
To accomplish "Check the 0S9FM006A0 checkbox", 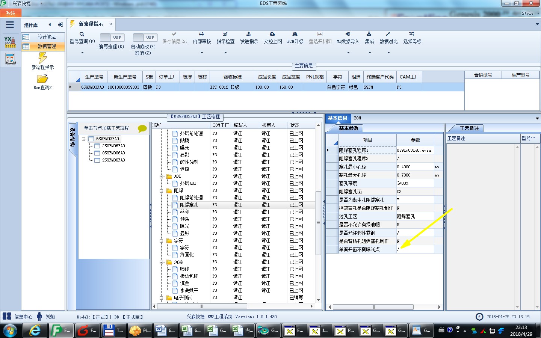I will [x=97, y=153].
